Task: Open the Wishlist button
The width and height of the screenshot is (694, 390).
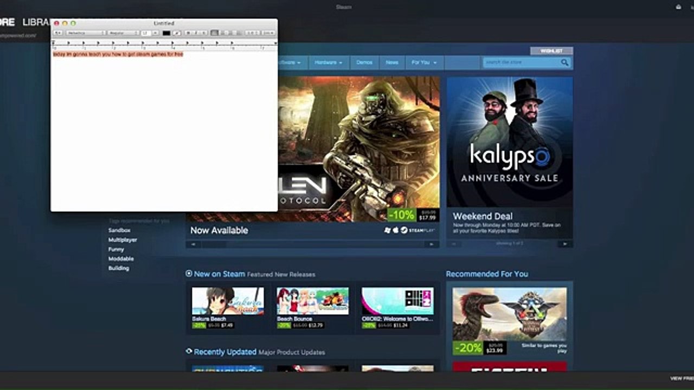Action: pos(551,51)
